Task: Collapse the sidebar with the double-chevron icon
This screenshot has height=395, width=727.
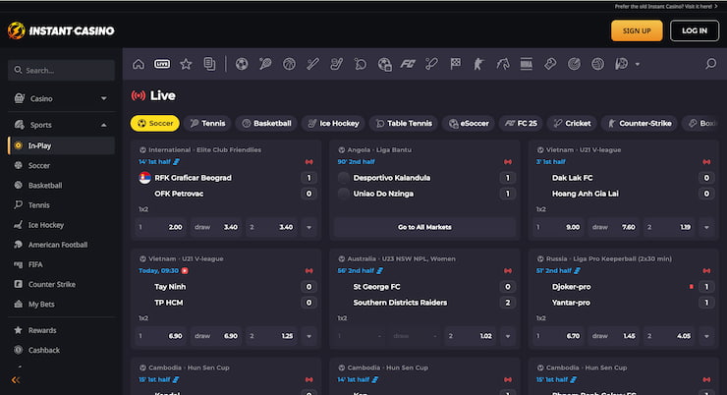Action: [16, 379]
